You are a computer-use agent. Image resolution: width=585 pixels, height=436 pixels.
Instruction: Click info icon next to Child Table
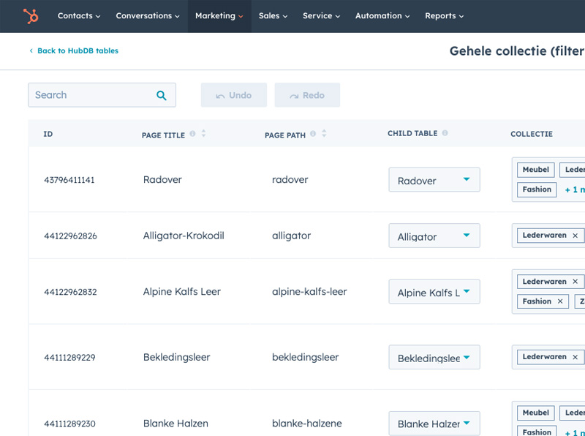coord(445,134)
